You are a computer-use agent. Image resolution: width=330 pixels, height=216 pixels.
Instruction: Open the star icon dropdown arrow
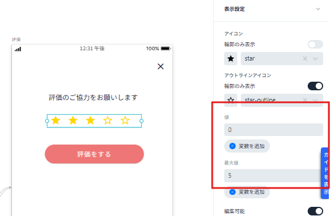315,59
